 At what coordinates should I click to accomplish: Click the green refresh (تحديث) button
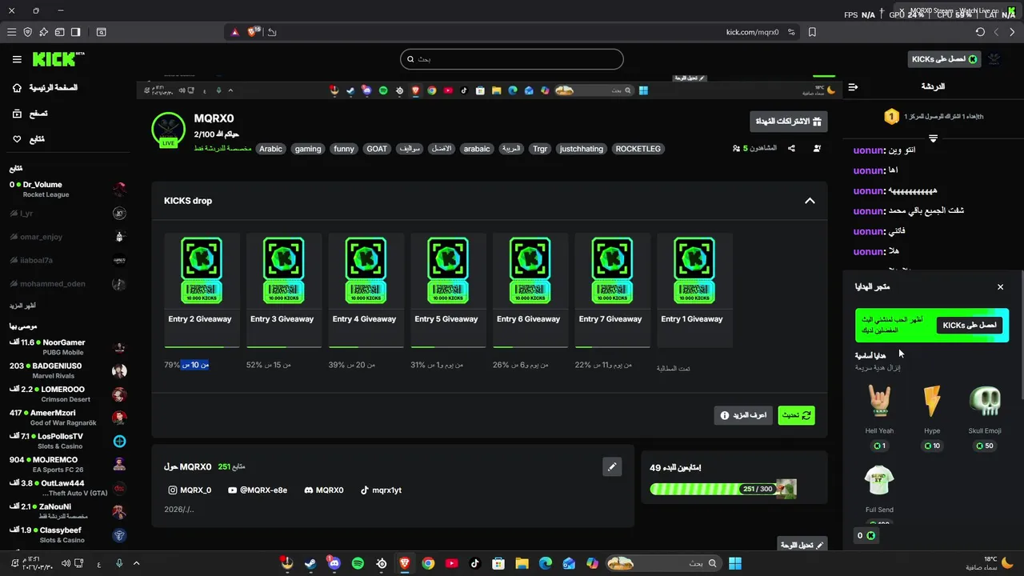pos(796,415)
